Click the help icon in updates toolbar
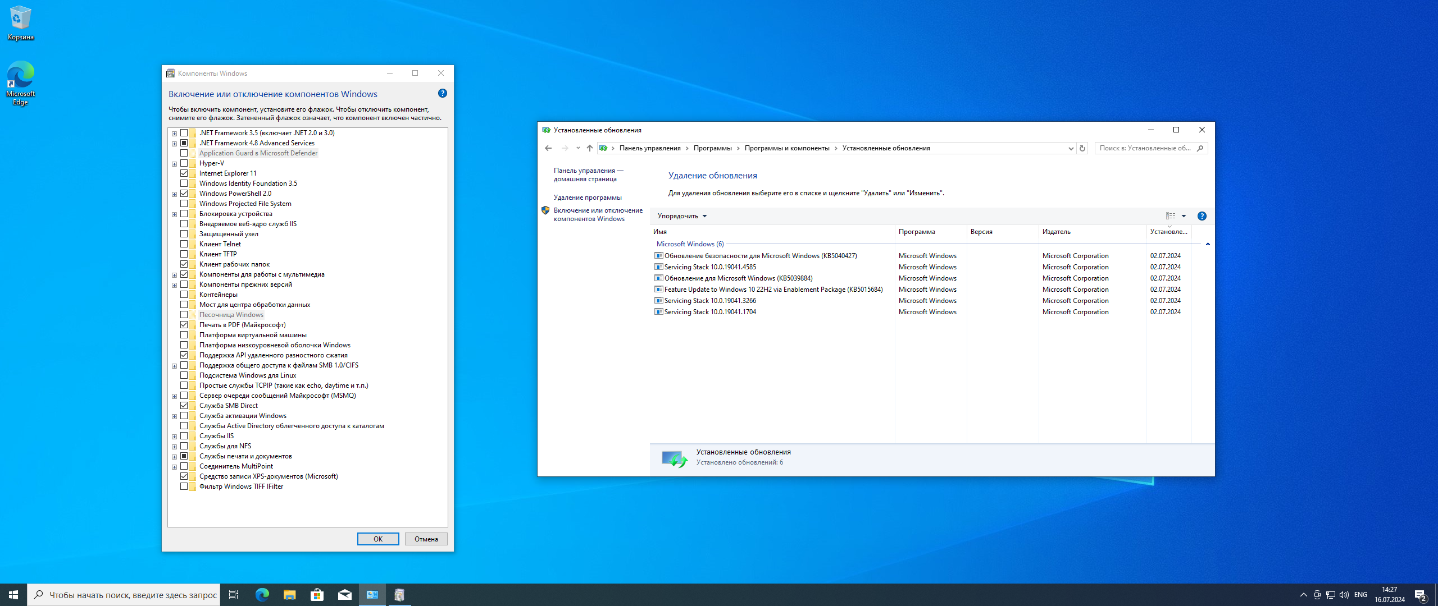Viewport: 1438px width, 606px height. pyautogui.click(x=1202, y=216)
